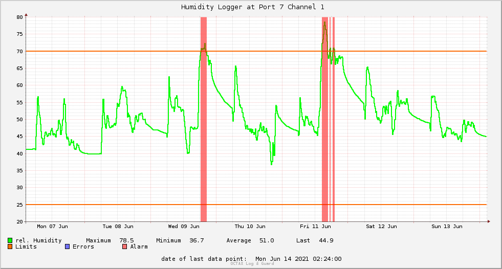The image size is (502, 269).
Task: Click the y-axis label 60
Action: point(20,85)
